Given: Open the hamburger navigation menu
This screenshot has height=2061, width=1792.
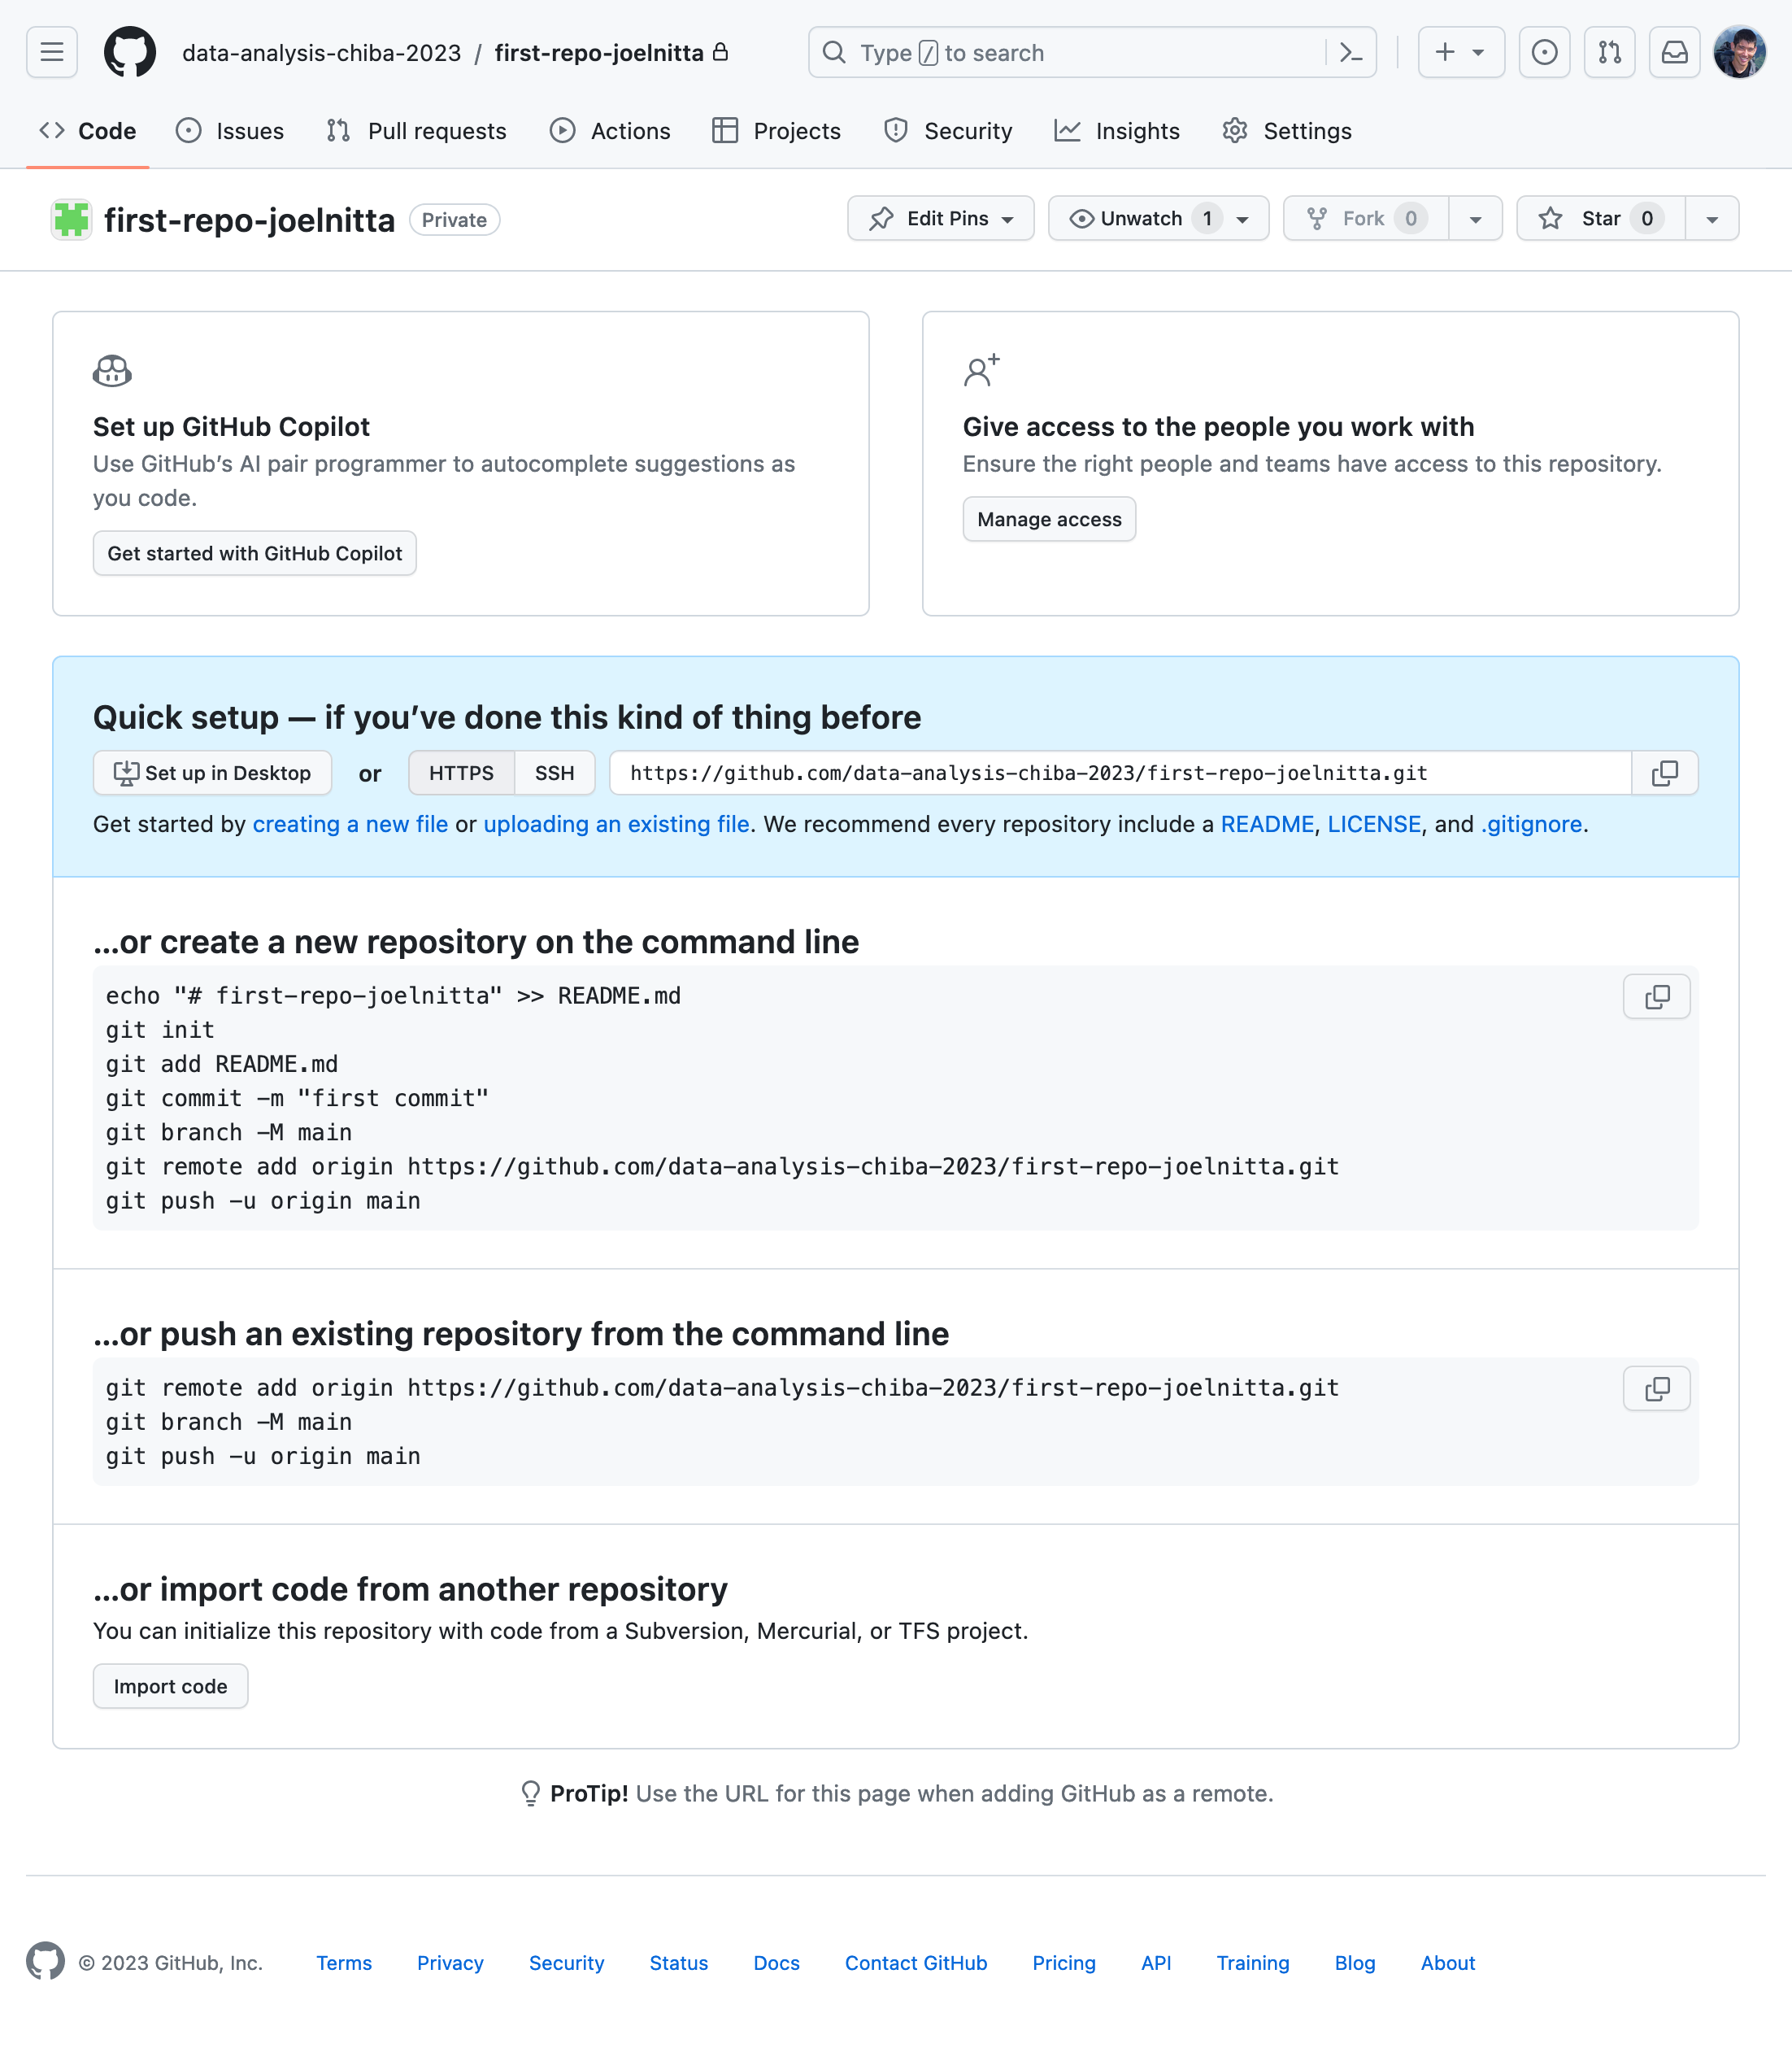Looking at the screenshot, I should (52, 52).
